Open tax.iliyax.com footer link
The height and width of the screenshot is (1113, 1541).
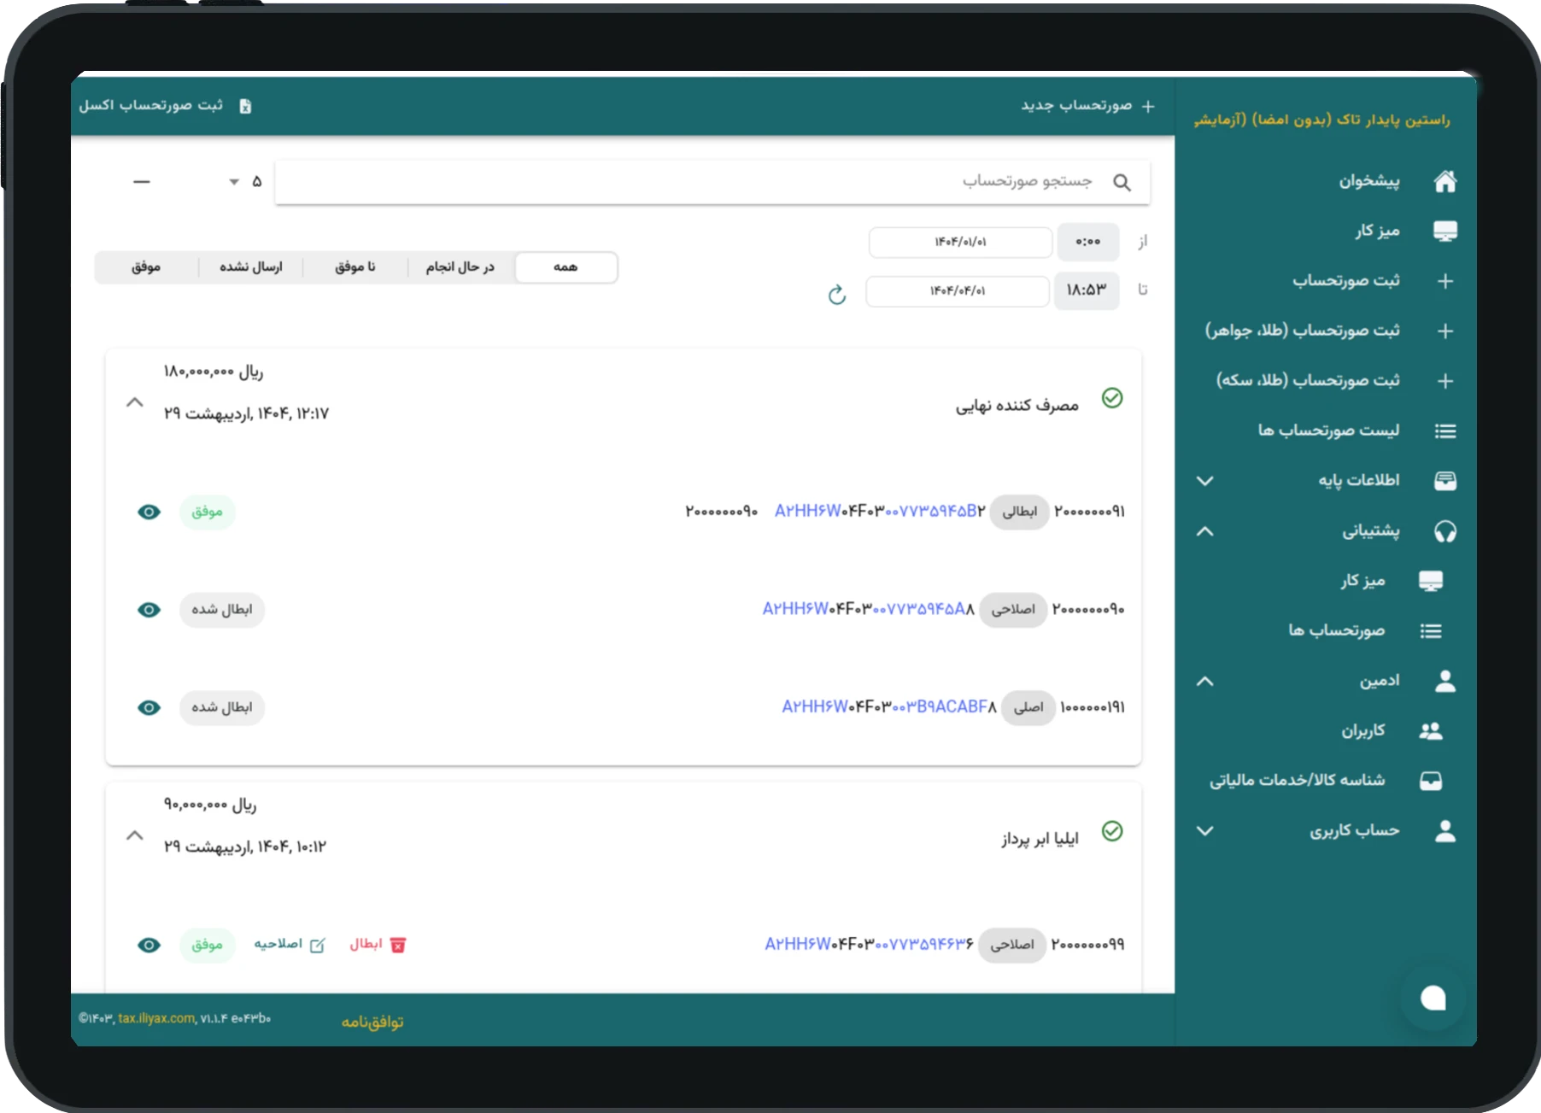tap(156, 1018)
